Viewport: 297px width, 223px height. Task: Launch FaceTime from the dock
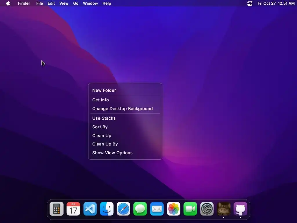pos(190,209)
